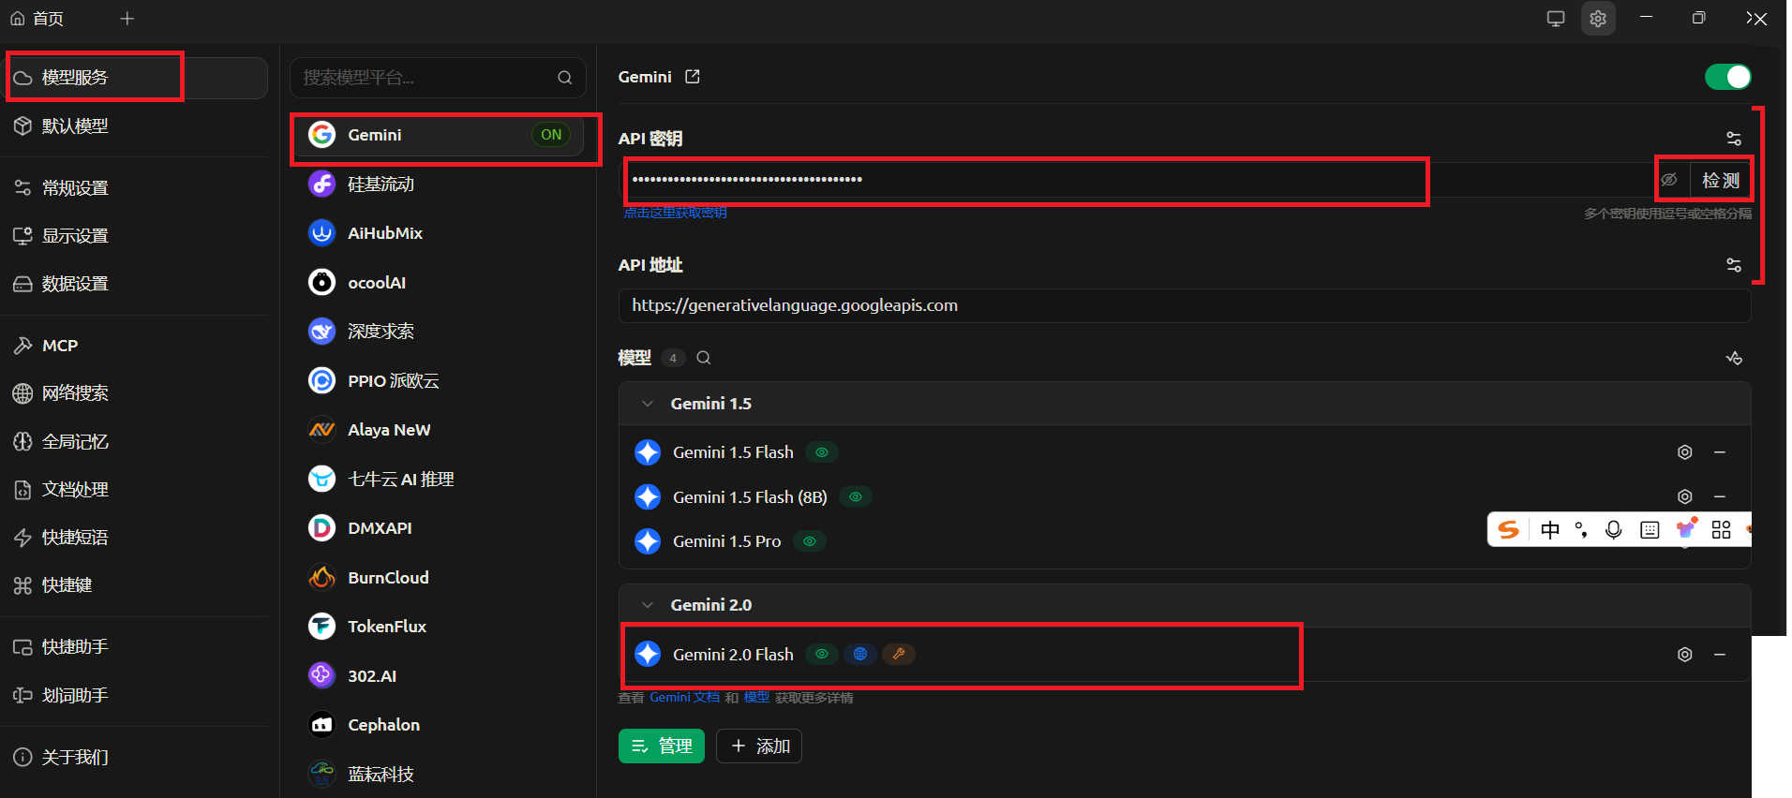
Task: Show the hidden API key with eye icon
Action: (1669, 180)
